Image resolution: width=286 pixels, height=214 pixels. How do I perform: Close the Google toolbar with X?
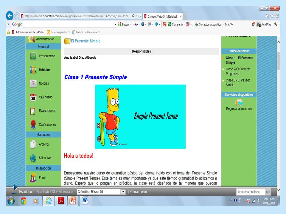point(8,24)
